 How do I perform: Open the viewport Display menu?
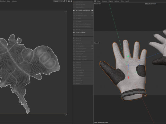pyautogui.click(x=111, y=1)
